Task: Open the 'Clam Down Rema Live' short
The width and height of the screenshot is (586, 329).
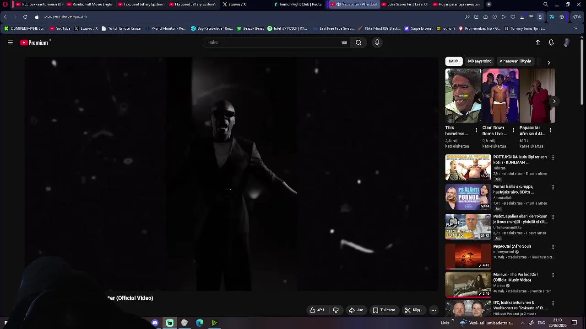Action: [500, 96]
